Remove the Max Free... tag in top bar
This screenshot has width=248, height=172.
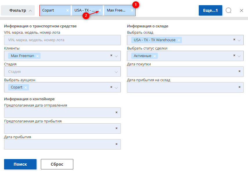point(132,10)
